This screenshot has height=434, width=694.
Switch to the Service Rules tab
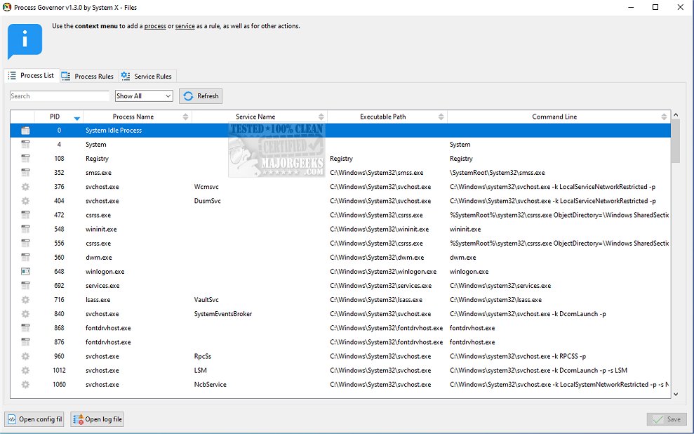click(147, 75)
